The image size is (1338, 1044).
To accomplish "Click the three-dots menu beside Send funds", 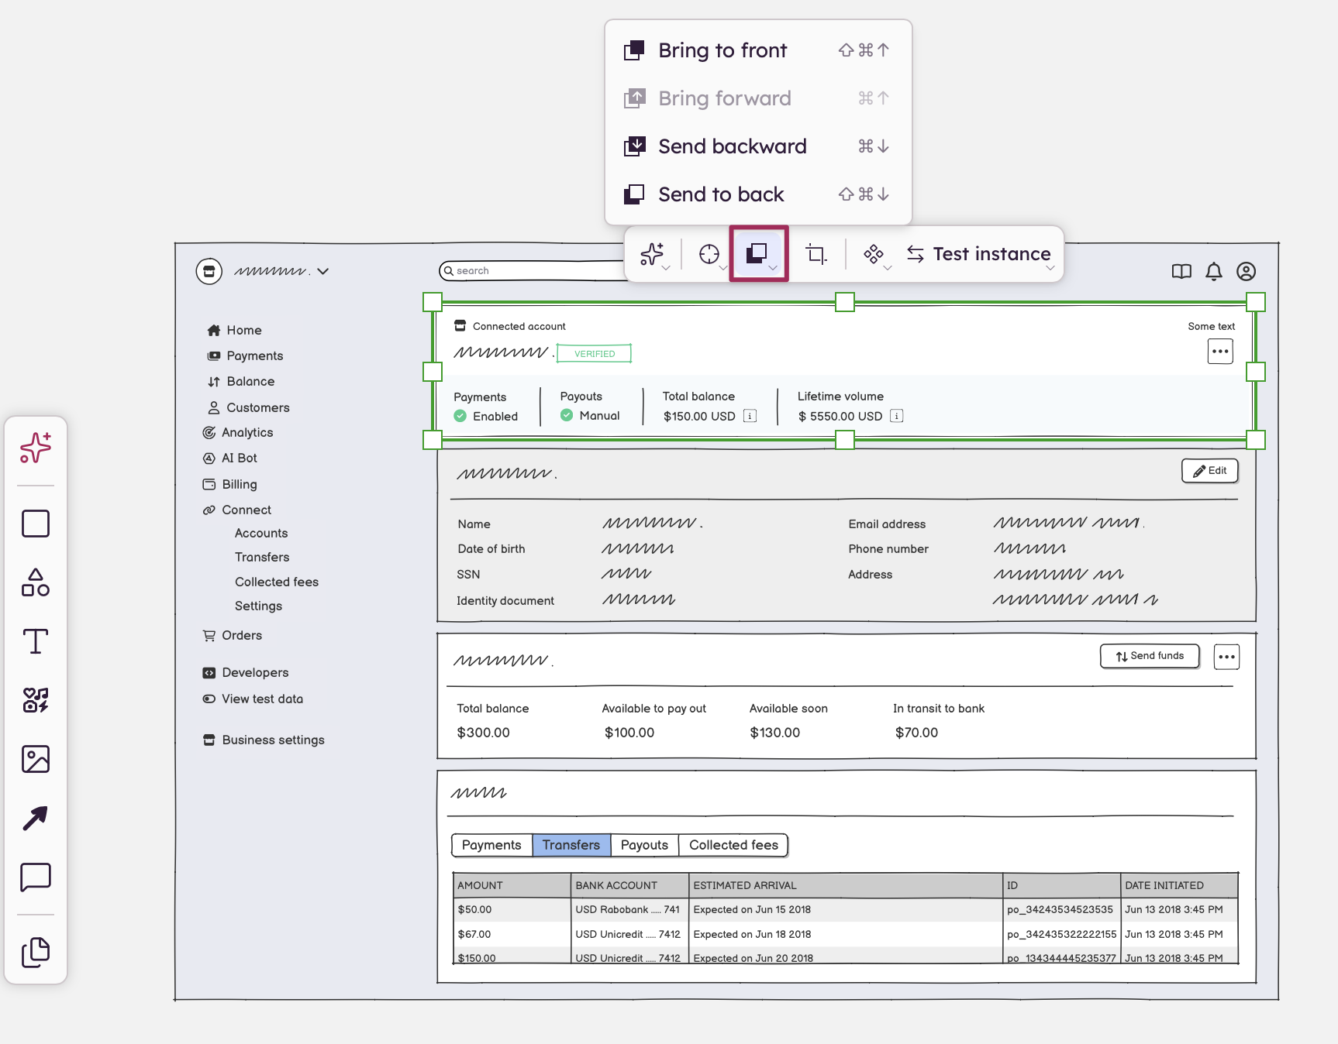I will (x=1226, y=657).
